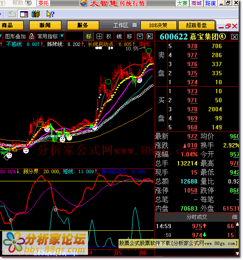The image size is (243, 260).
Task: Click sell level 3 price 976
Action: click(x=192, y=64)
